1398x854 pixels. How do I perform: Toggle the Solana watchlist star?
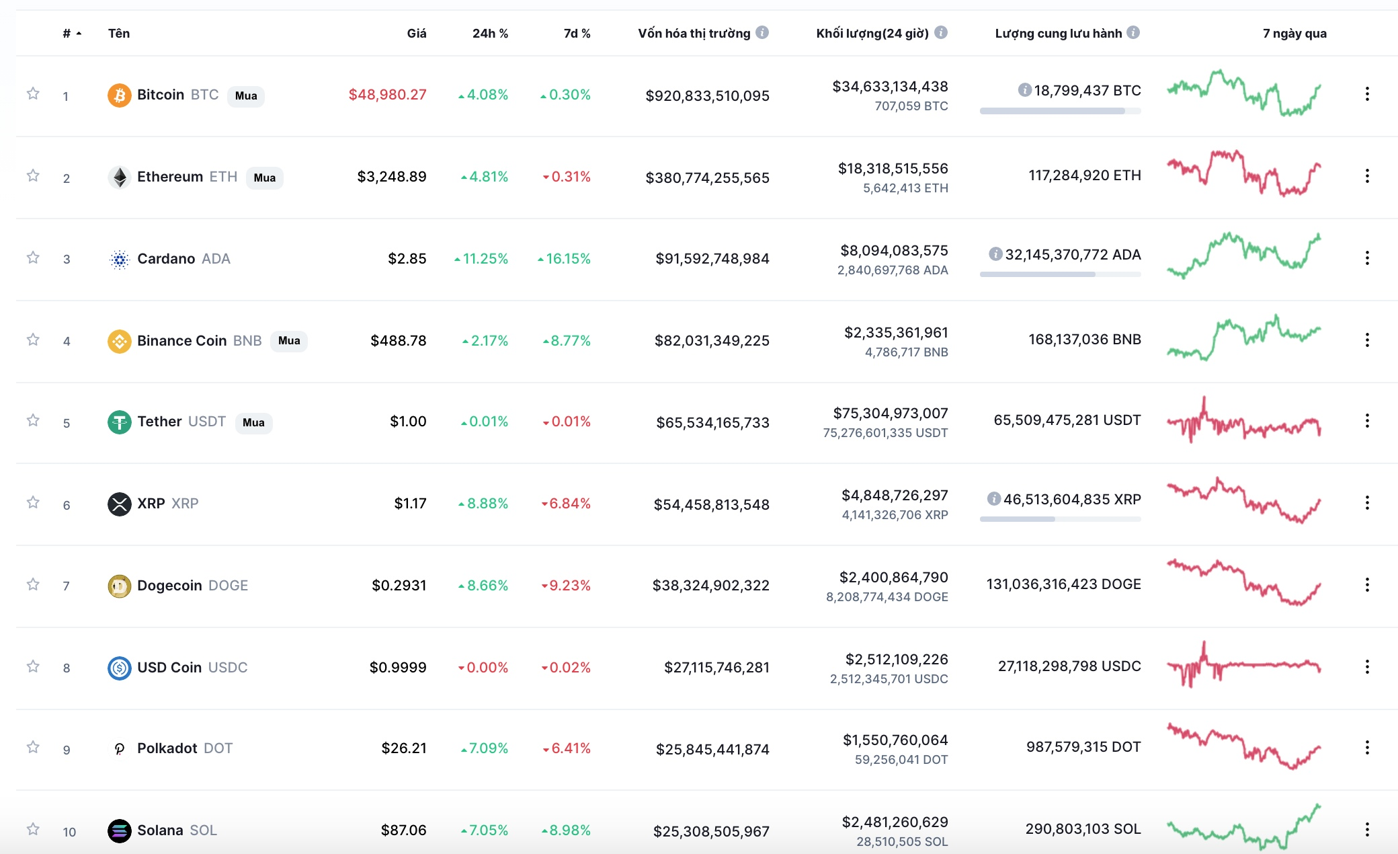tap(33, 829)
